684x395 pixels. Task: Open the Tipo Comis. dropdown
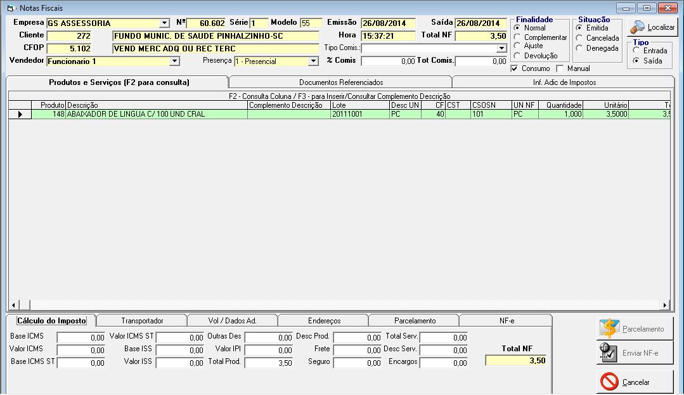[x=501, y=48]
